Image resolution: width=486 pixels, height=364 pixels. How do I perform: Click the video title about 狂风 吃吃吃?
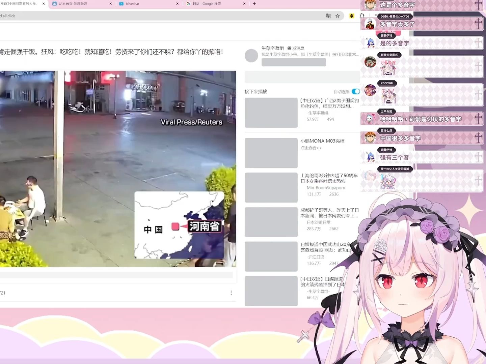[111, 52]
